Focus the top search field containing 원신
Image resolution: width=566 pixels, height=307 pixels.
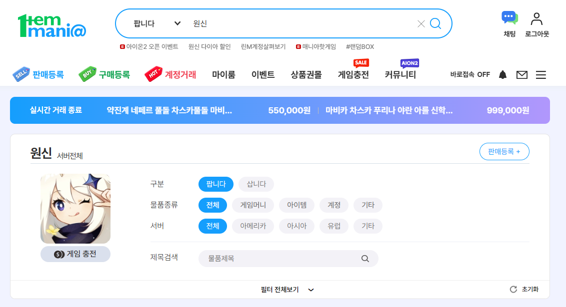point(303,24)
